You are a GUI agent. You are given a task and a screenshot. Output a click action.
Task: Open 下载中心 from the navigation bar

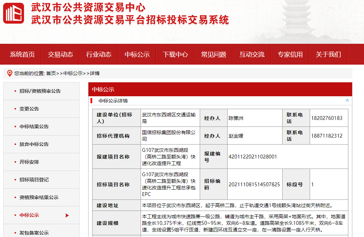(175, 55)
